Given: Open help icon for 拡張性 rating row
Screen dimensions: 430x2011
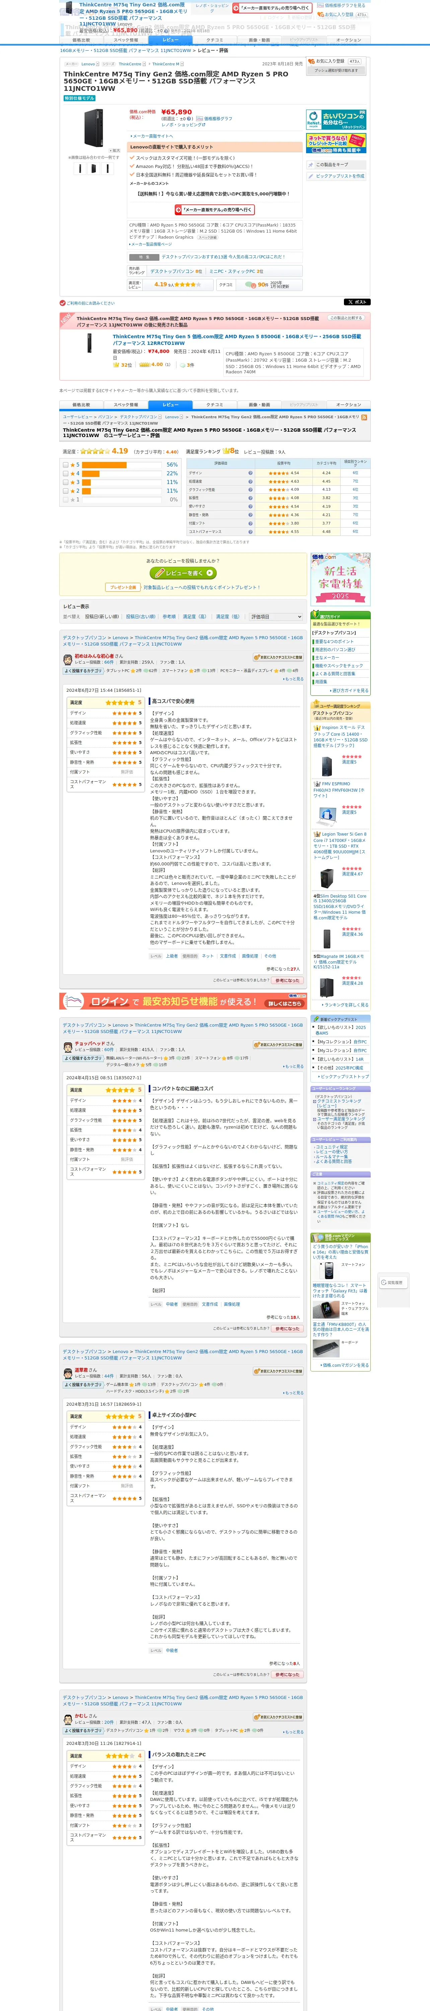Looking at the screenshot, I should point(250,498).
